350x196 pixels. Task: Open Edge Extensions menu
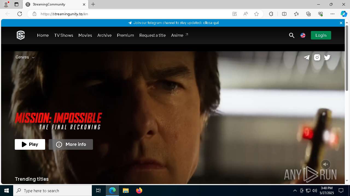(x=271, y=14)
